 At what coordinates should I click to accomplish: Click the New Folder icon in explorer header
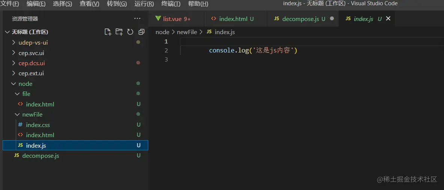119,32
